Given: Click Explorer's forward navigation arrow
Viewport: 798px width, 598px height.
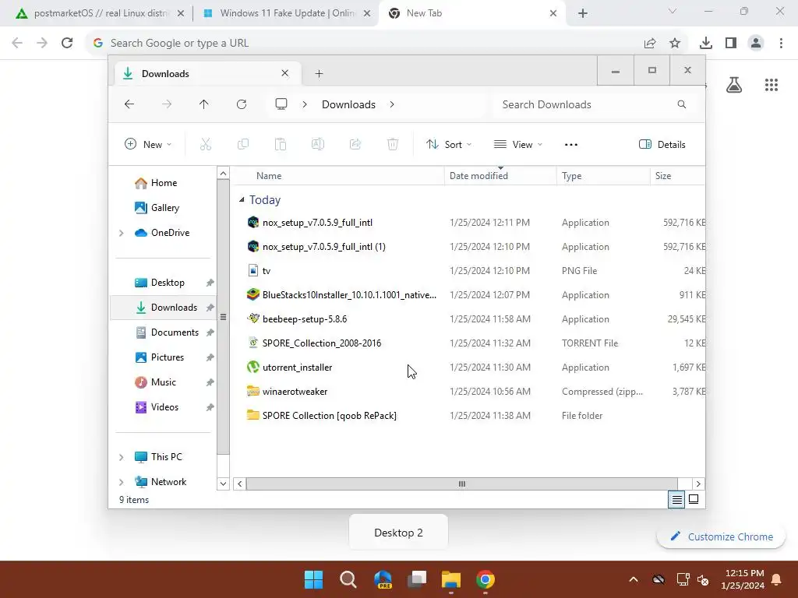Looking at the screenshot, I should [167, 104].
